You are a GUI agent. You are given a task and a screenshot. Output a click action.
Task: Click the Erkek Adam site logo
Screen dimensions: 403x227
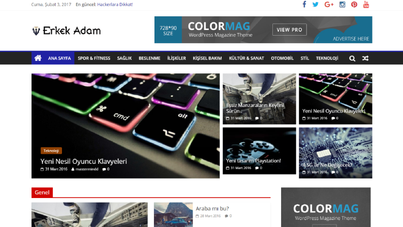(66, 31)
